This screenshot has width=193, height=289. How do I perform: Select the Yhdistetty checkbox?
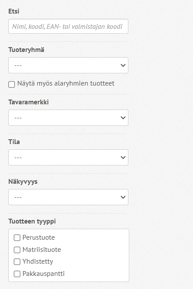[17, 262]
